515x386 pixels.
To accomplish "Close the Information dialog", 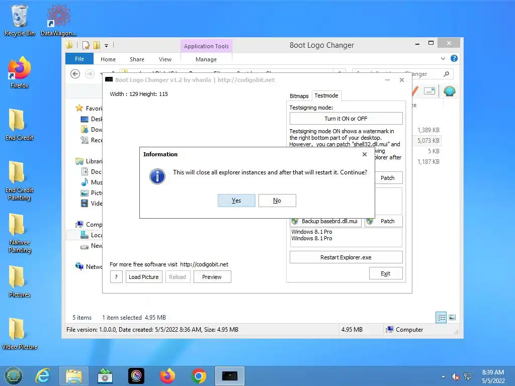I will point(364,154).
